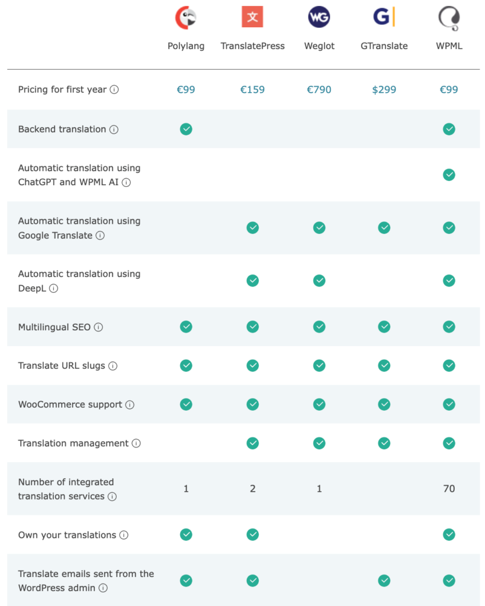The height and width of the screenshot is (606, 485).
Task: Click WPML's ChatGPT automatic translation checkmark
Action: click(449, 175)
